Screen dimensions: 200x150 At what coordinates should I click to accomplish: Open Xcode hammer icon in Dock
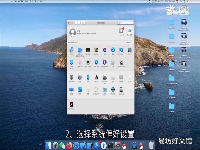(x=83, y=145)
